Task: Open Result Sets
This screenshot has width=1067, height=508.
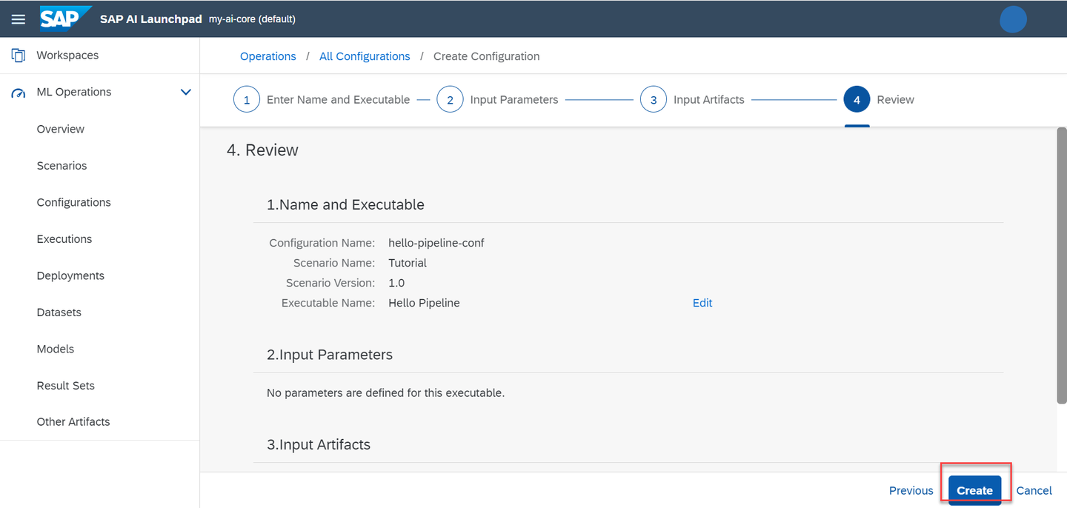Action: click(x=65, y=386)
